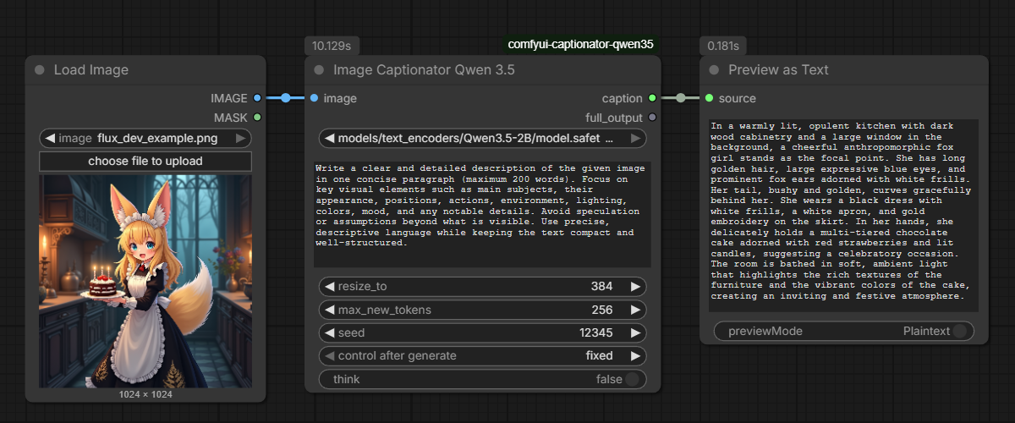Image resolution: width=1015 pixels, height=423 pixels.
Task: Collapse the Load Image node via its dot
Action: [40, 70]
